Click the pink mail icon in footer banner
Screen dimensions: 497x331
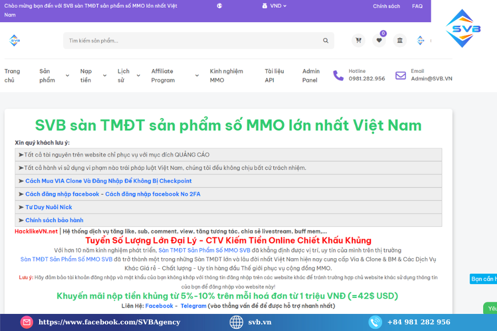(27, 322)
